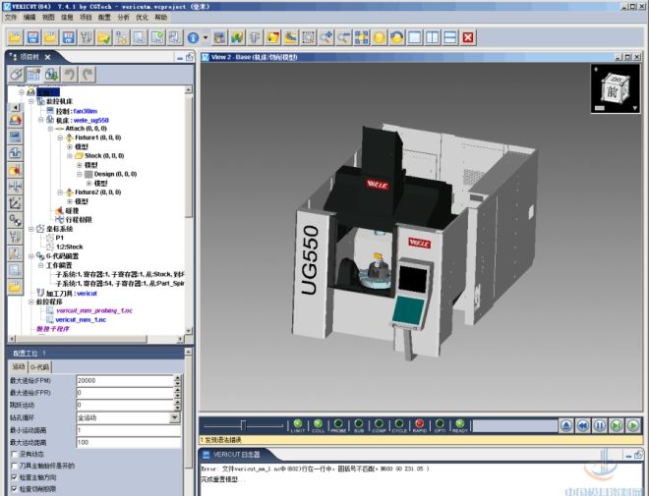Open the 文件 menu
This screenshot has width=649, height=496.
point(11,18)
